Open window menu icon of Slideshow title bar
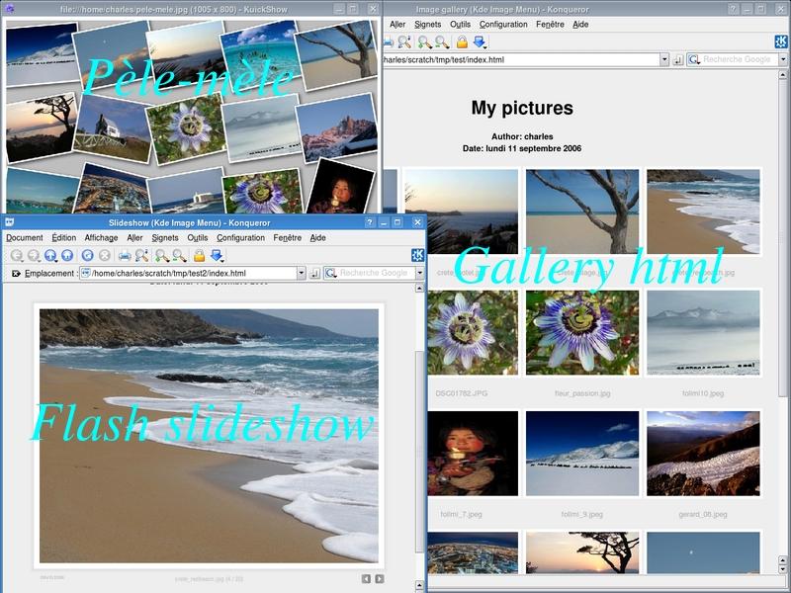Viewport: 791px width, 593px height. tap(9, 222)
